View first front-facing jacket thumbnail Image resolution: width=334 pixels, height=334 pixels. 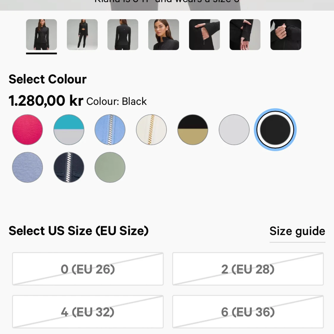point(42,34)
